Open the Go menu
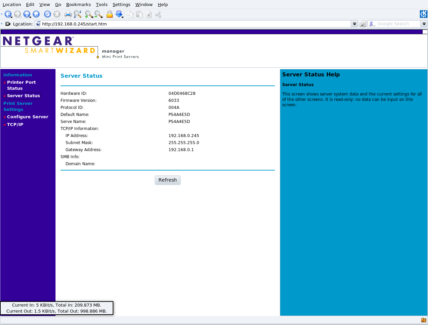The width and height of the screenshot is (428, 325). pyautogui.click(x=58, y=4)
